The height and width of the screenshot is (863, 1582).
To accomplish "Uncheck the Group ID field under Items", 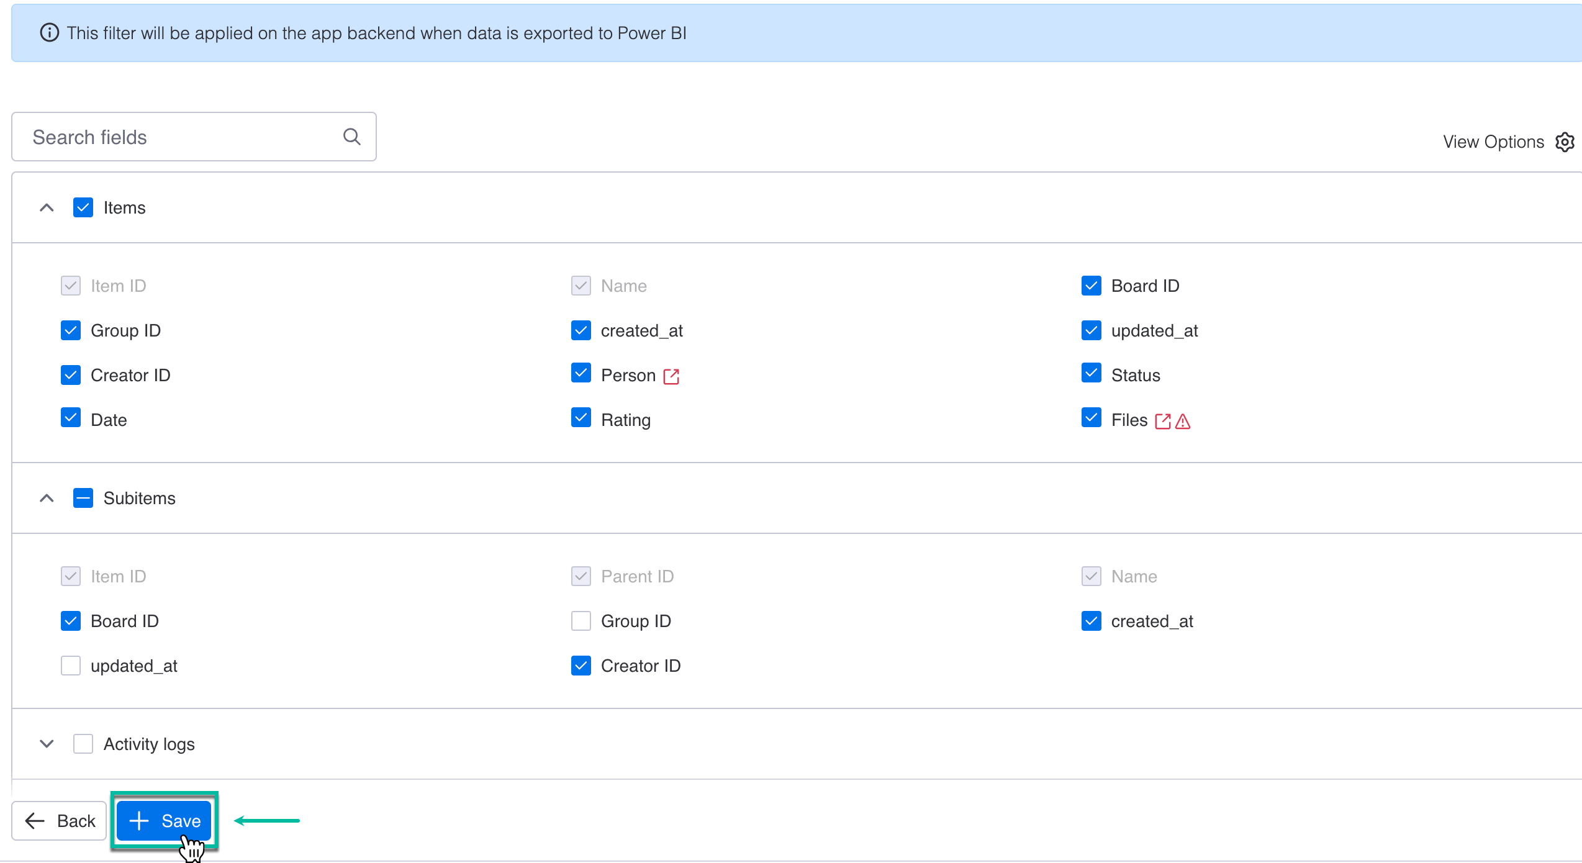I will click(70, 330).
